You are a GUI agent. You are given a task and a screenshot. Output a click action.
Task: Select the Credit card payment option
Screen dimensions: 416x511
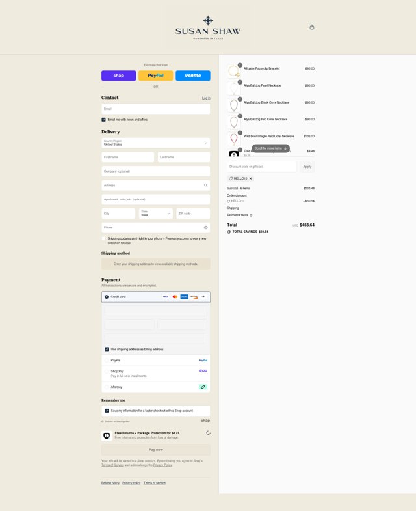(x=107, y=297)
